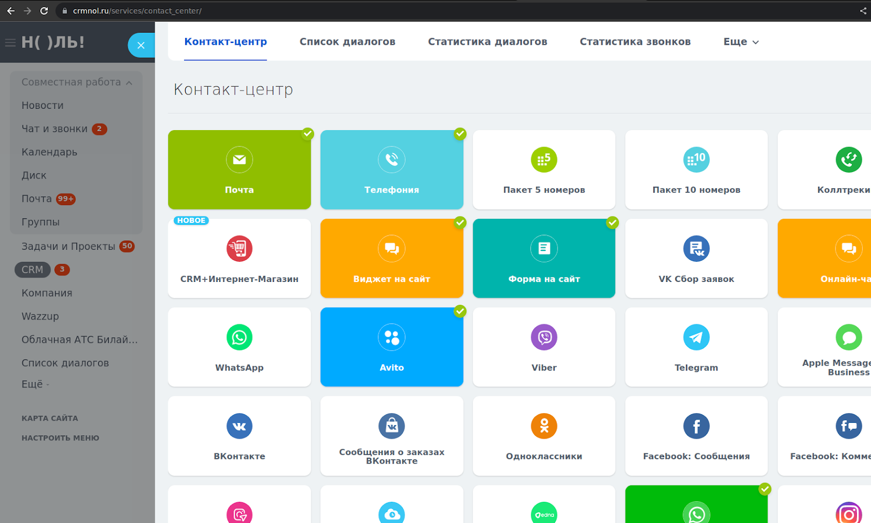Screen dimensions: 871x523
Task: Click the blue cloud icon in the bottom row
Action: (392, 513)
